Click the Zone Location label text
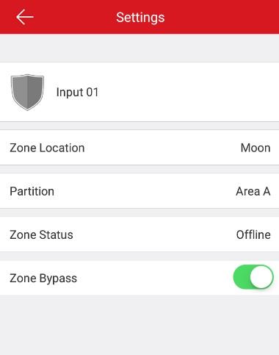The image size is (279, 355). point(47,148)
